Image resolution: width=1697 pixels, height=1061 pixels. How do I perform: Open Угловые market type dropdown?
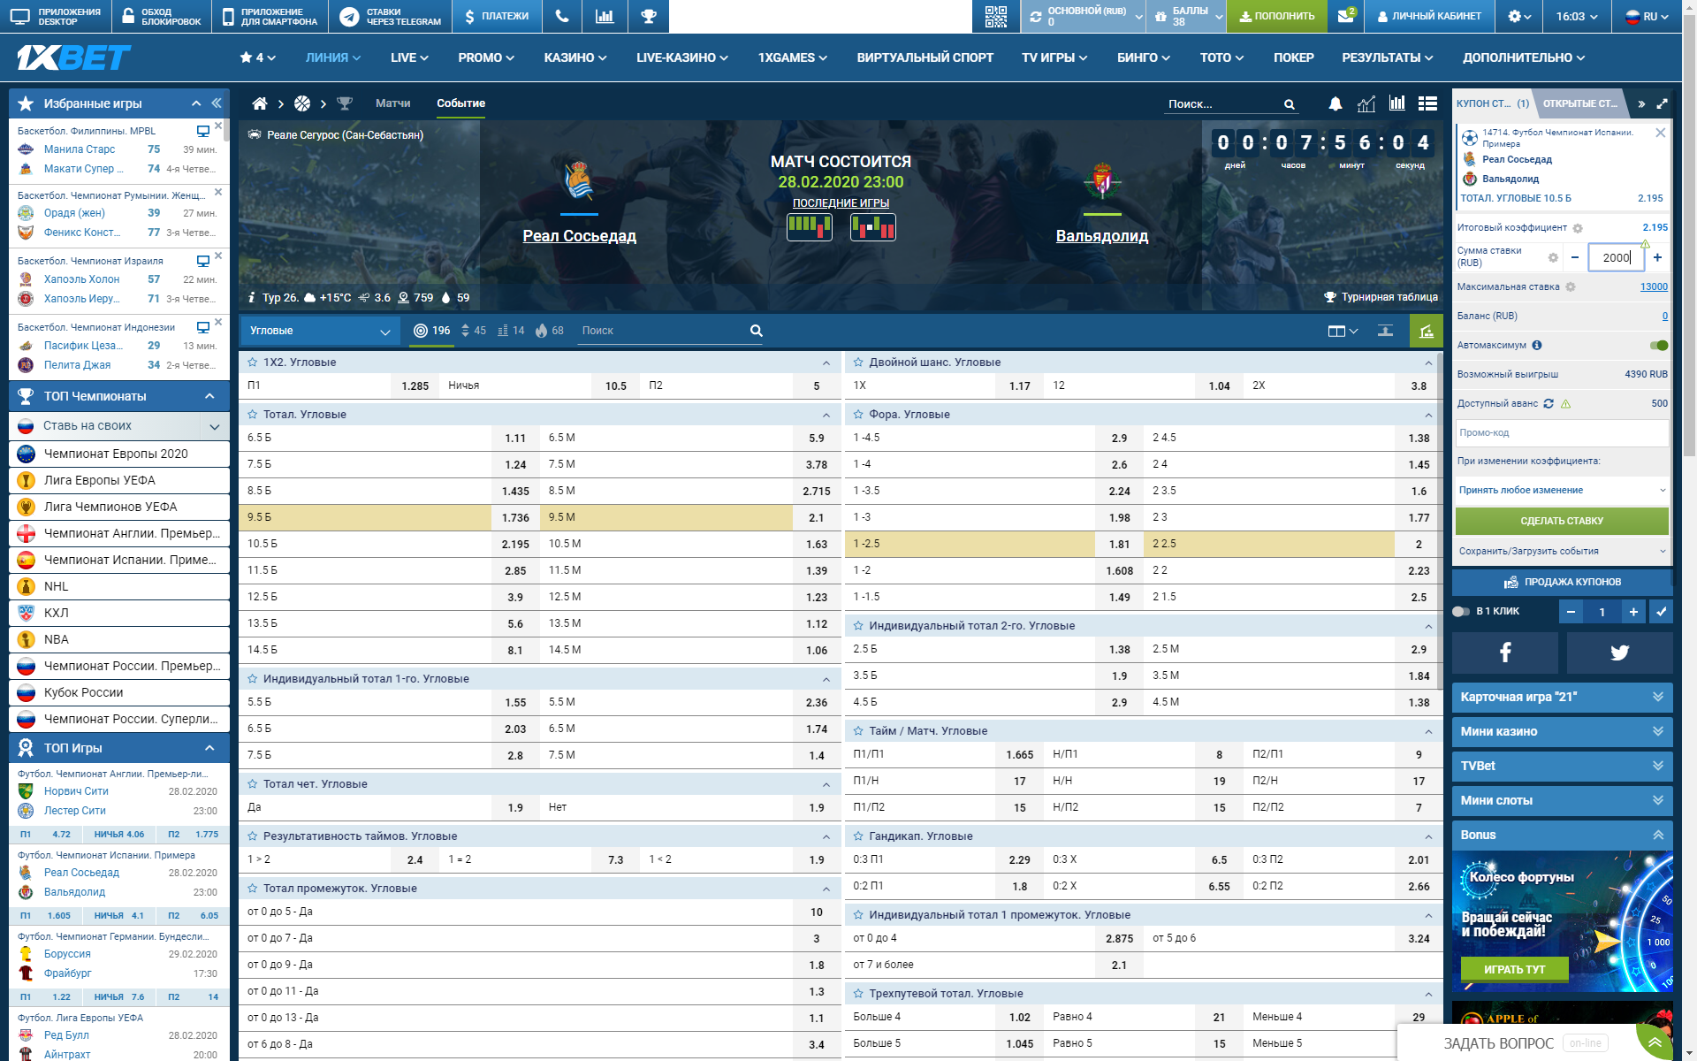point(319,331)
